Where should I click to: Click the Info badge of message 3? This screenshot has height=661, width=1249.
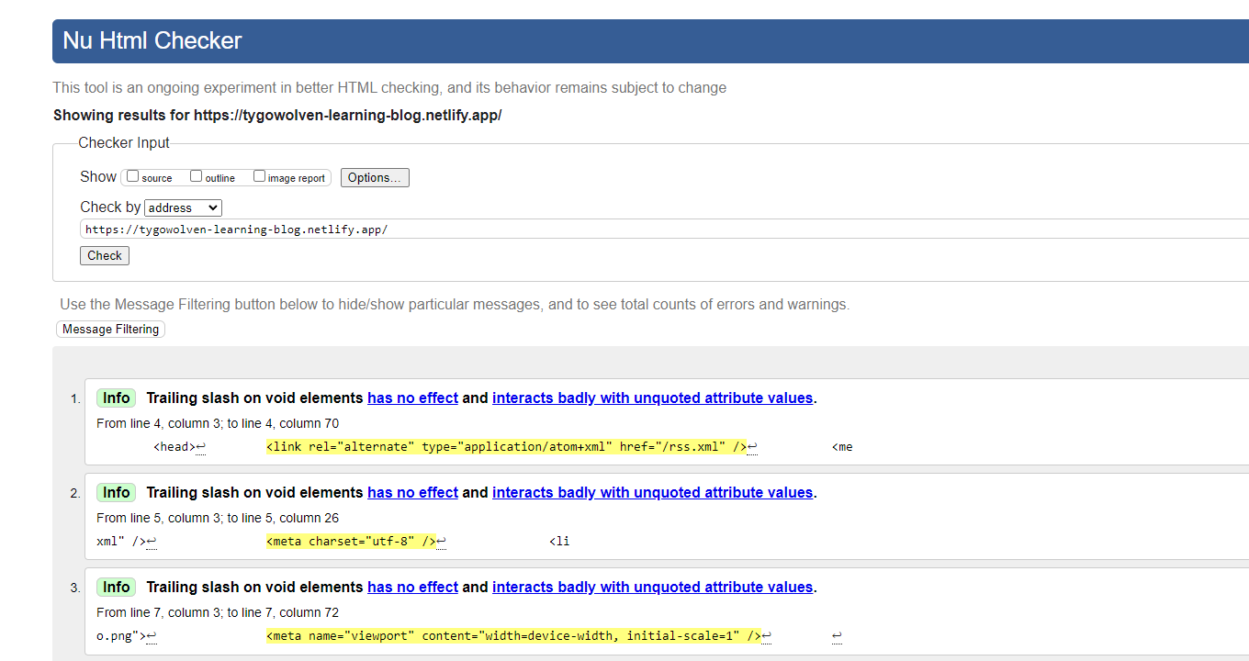[116, 587]
